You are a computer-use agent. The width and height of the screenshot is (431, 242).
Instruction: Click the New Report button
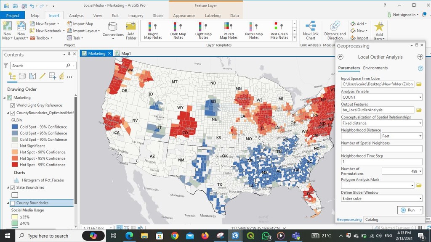[44, 24]
